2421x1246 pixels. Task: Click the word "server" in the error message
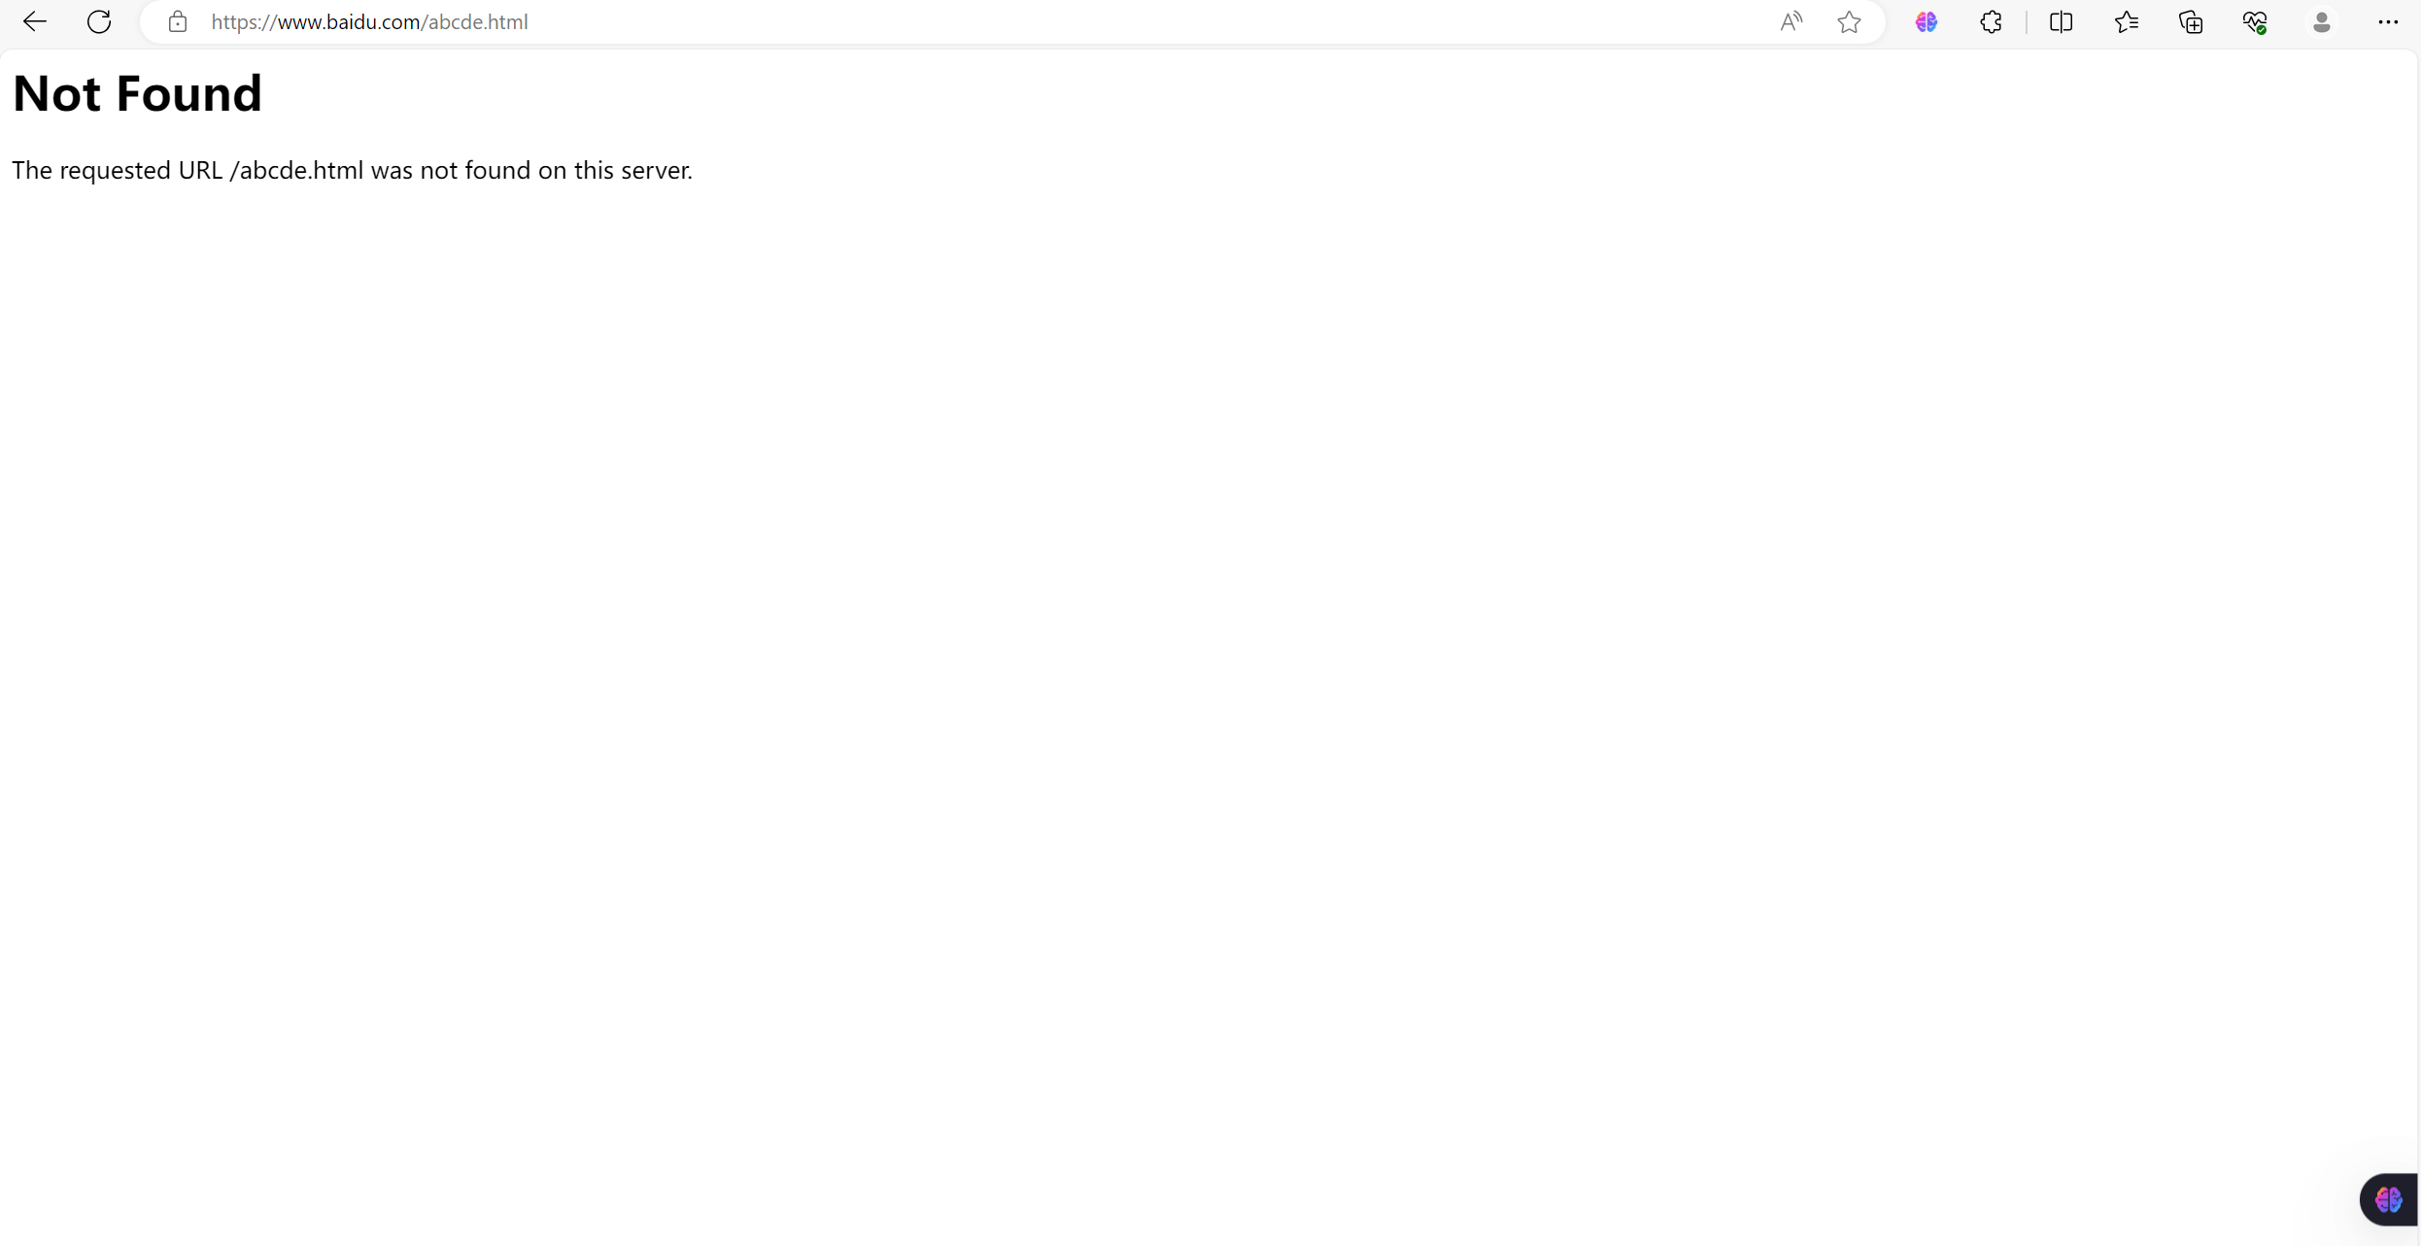pos(654,170)
